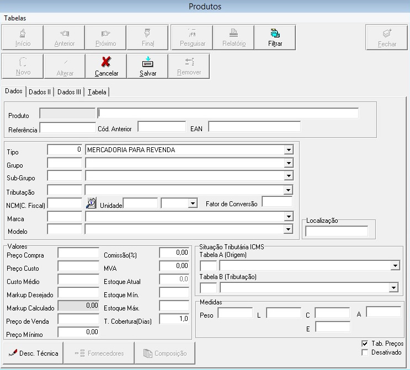Open the Tabelas menu
Screen dimensions: 410x370
15,18
